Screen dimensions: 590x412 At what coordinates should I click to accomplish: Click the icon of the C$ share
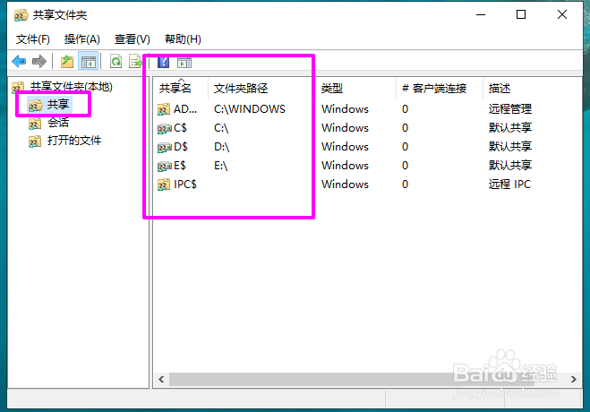click(x=164, y=129)
